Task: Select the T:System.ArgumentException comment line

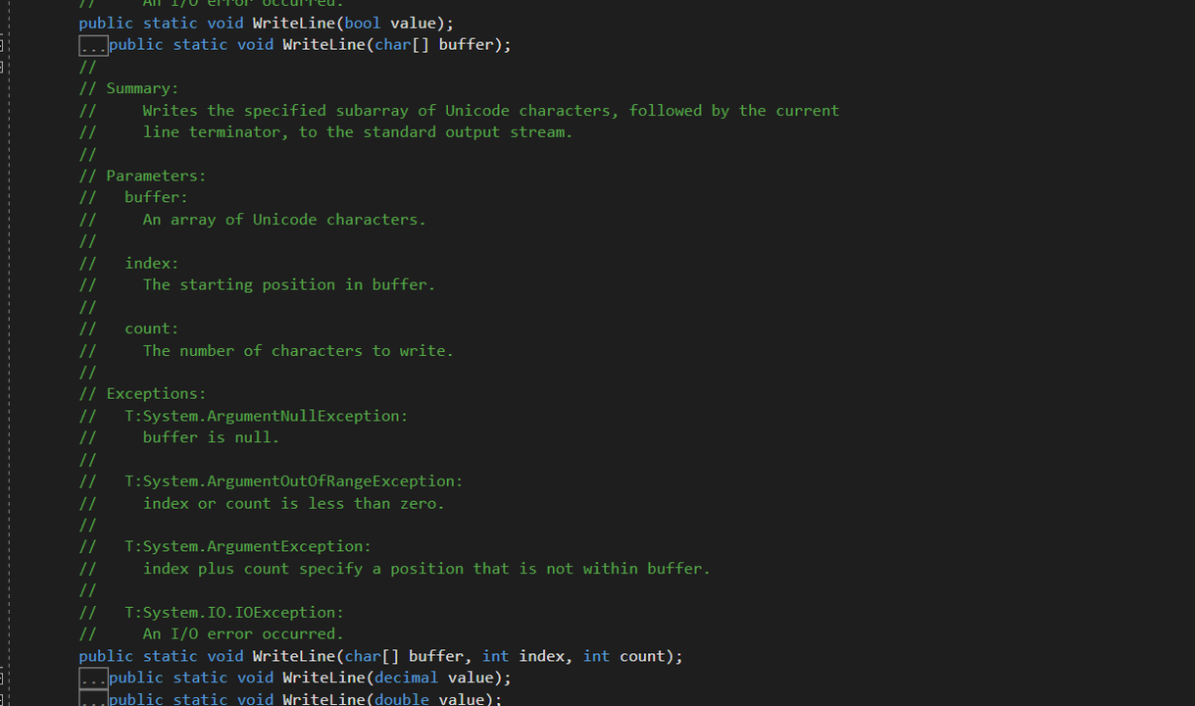Action: click(248, 546)
